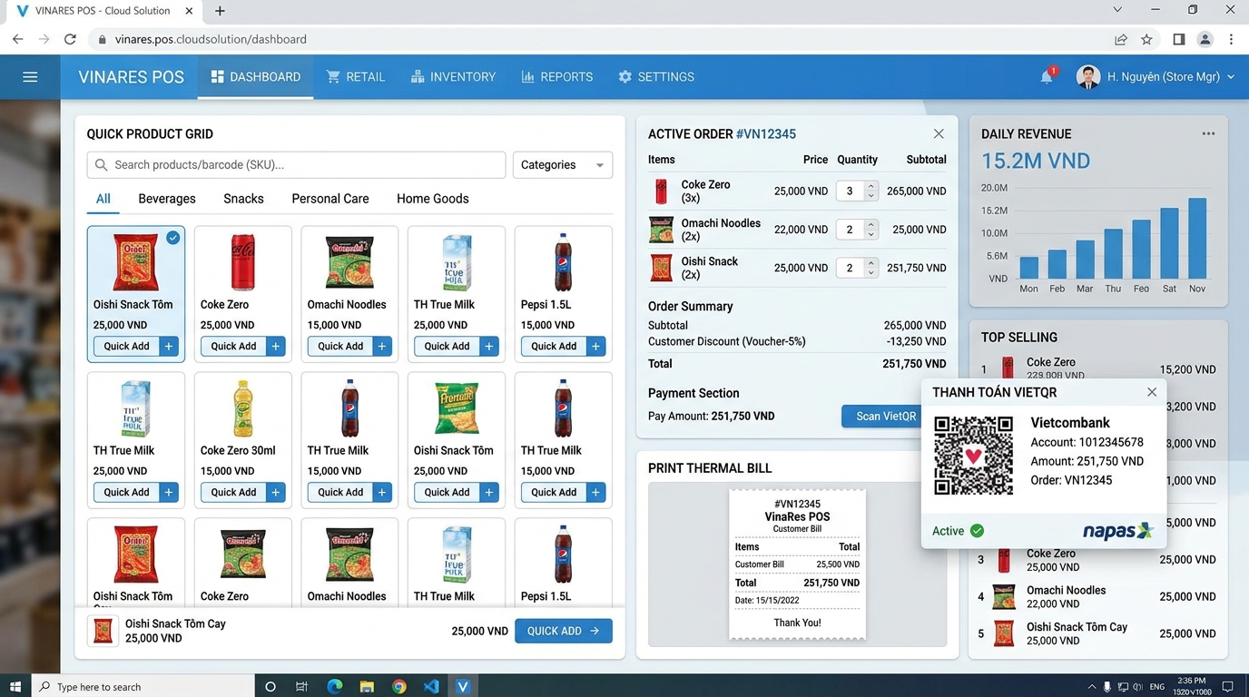Viewport: 1249px width, 697px height.
Task: Open File Explorer from the taskbar
Action: [367, 686]
